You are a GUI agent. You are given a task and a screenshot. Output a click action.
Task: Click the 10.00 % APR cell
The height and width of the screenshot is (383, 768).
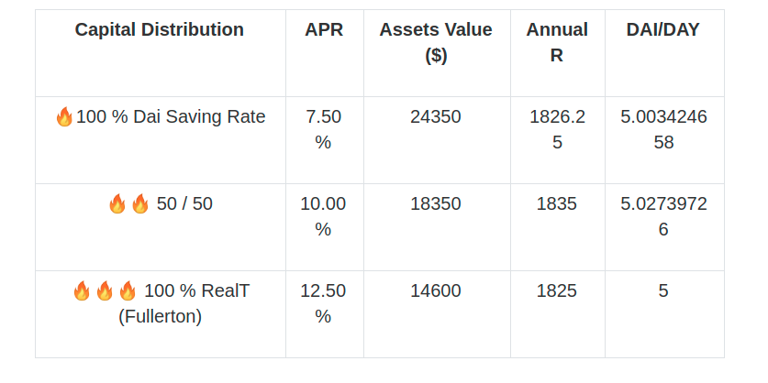click(324, 216)
